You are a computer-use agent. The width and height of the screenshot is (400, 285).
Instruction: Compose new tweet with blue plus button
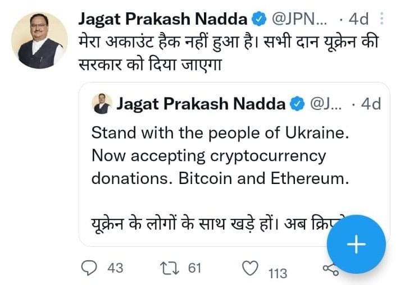click(x=356, y=244)
